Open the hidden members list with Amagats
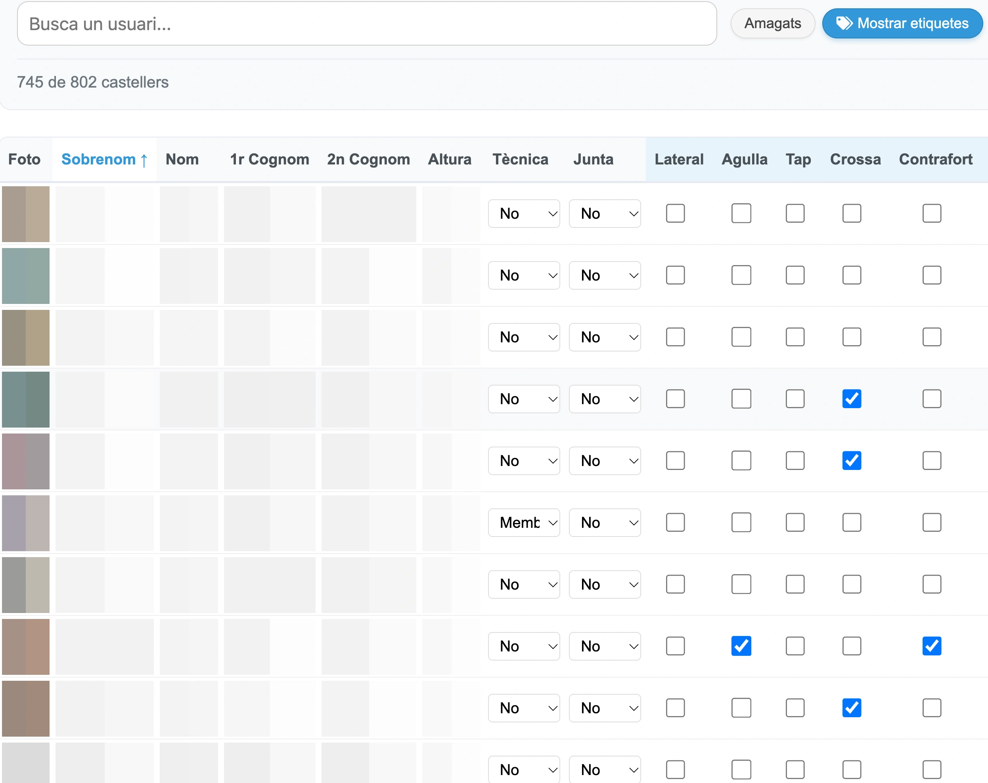 click(x=772, y=23)
